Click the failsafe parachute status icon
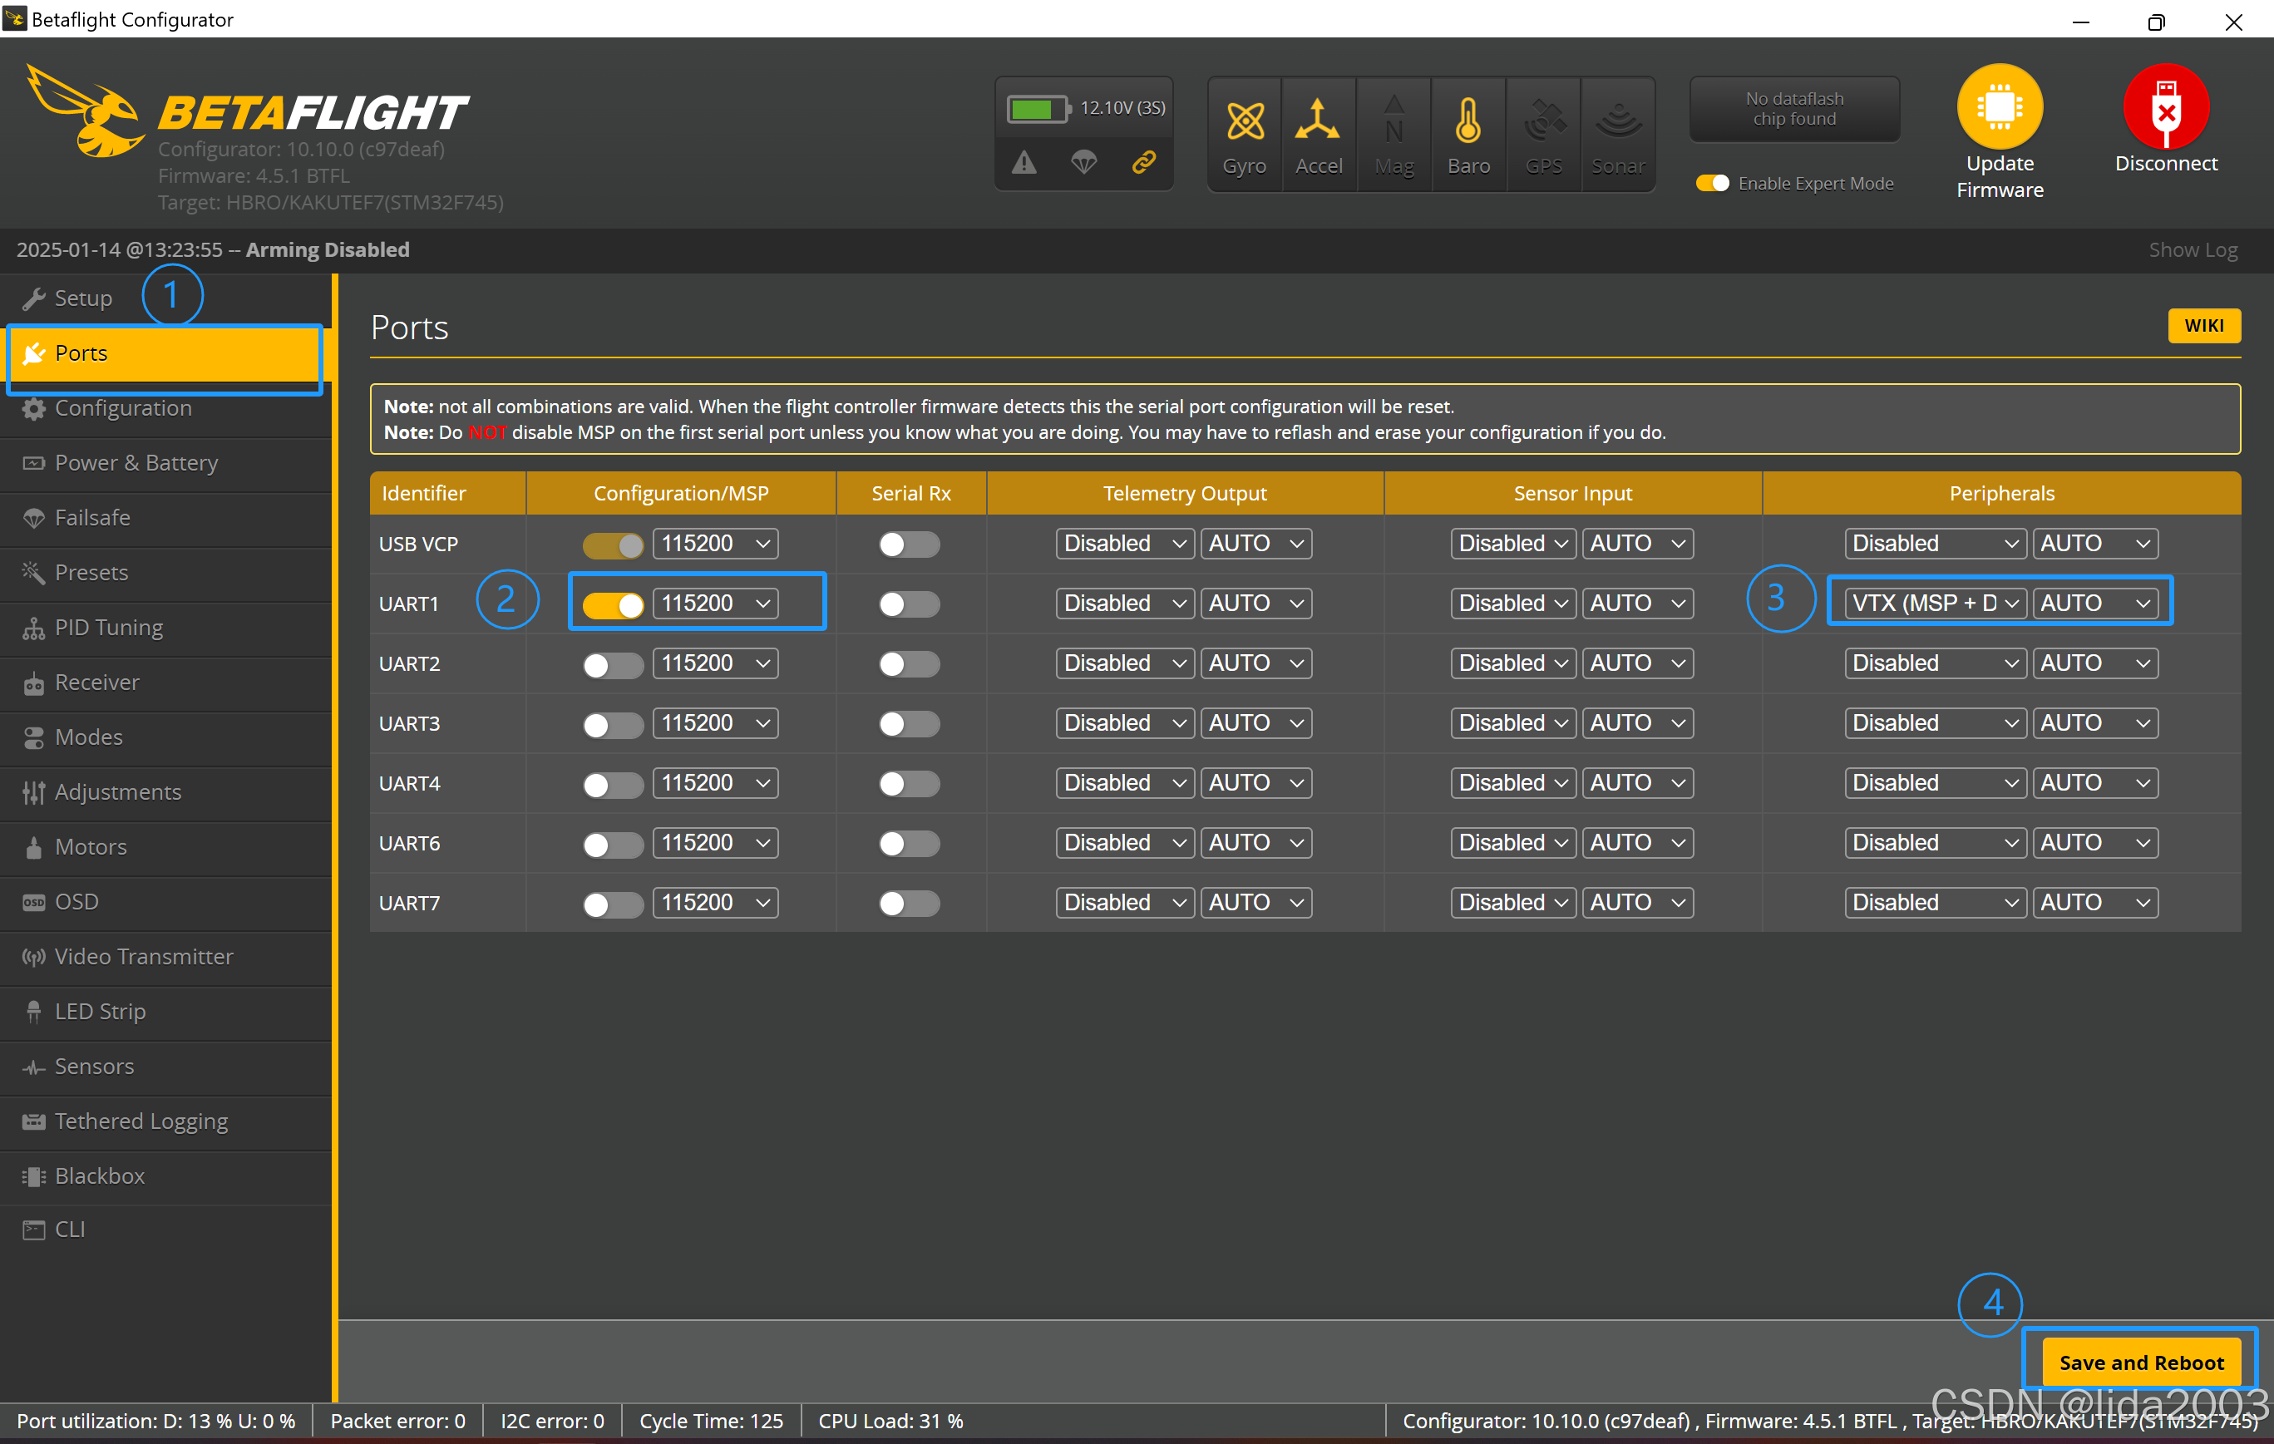The image size is (2274, 1444). [1083, 164]
